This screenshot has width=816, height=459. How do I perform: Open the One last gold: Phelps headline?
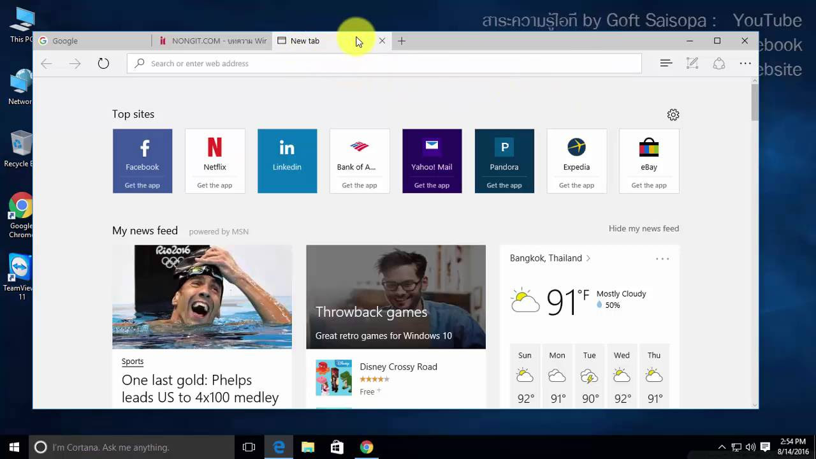click(200, 389)
